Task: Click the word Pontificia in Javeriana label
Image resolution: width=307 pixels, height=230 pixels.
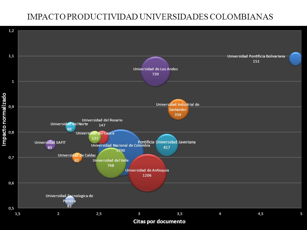Action: point(146,142)
